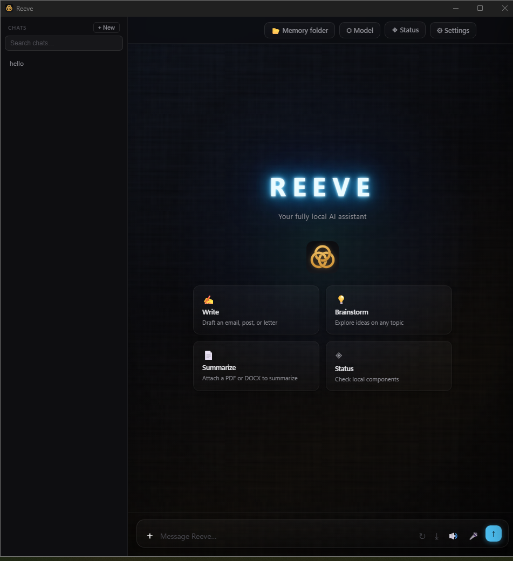Click the golden rings Reeve logo
This screenshot has width=513, height=561.
coord(323,257)
